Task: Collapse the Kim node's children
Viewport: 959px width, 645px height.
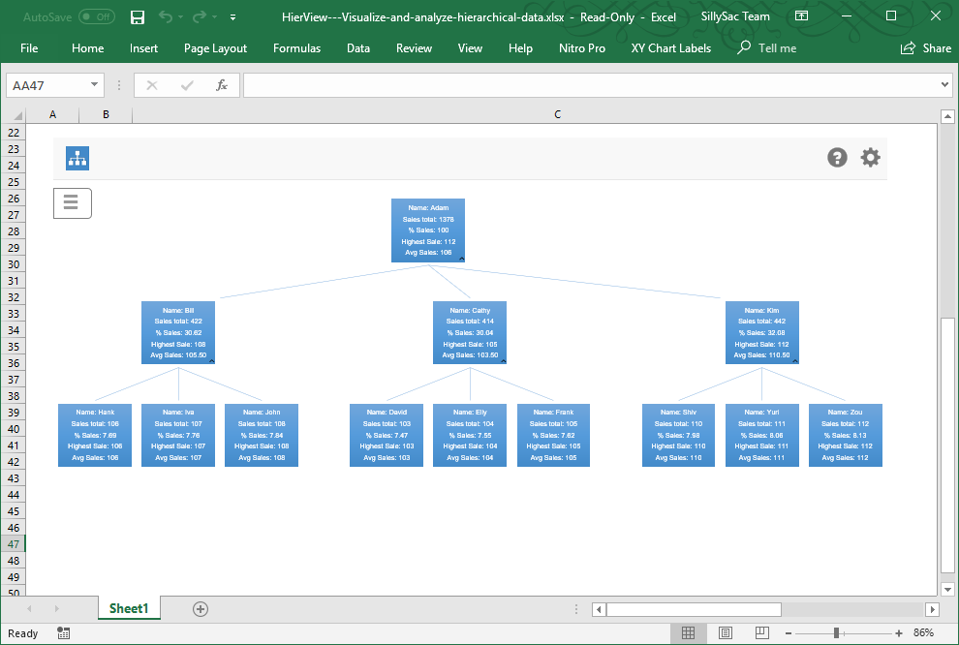Action: [x=795, y=360]
